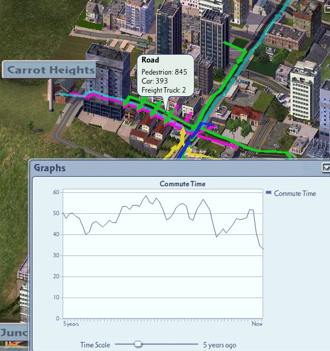Click the '5 years' start of the timeline
This screenshot has height=351, width=330.
coord(71,324)
